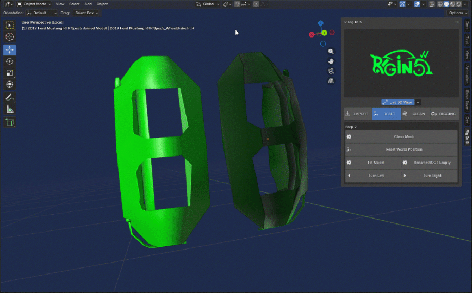The image size is (472, 293).
Task: Expand the Live 3D View dropdown arrow
Action: [418, 102]
